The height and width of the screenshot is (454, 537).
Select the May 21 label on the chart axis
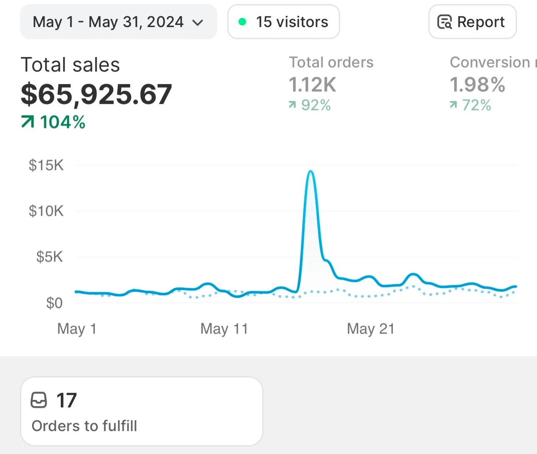click(370, 329)
